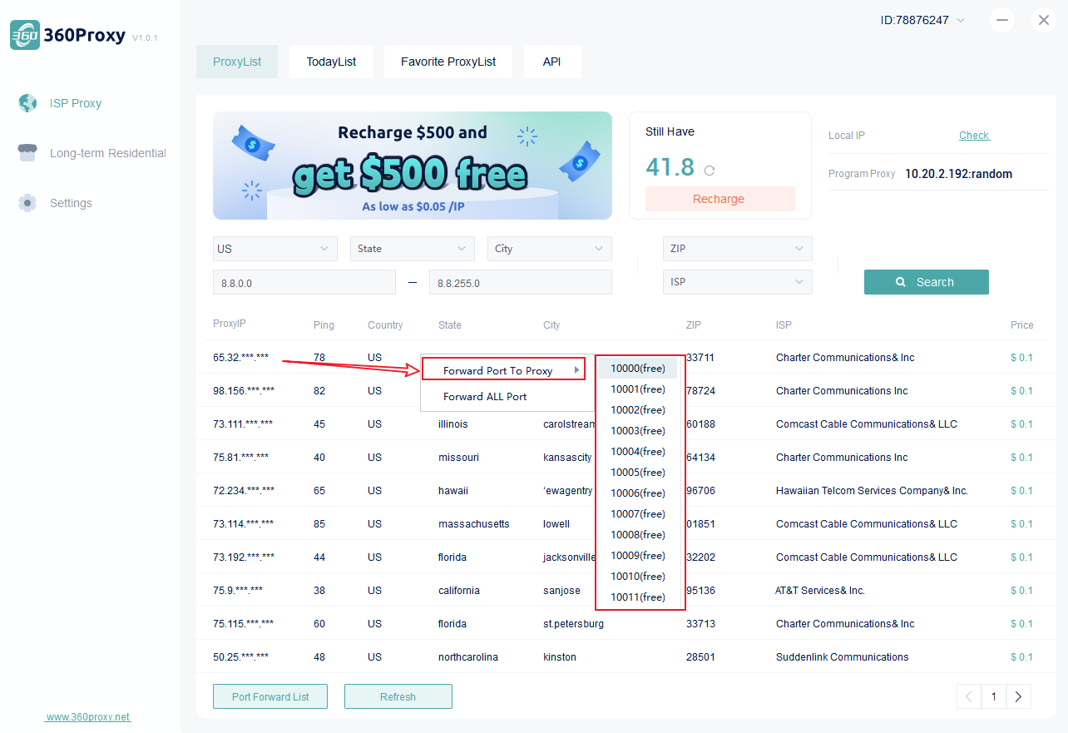Open the State dropdown
The width and height of the screenshot is (1068, 733).
413,249
